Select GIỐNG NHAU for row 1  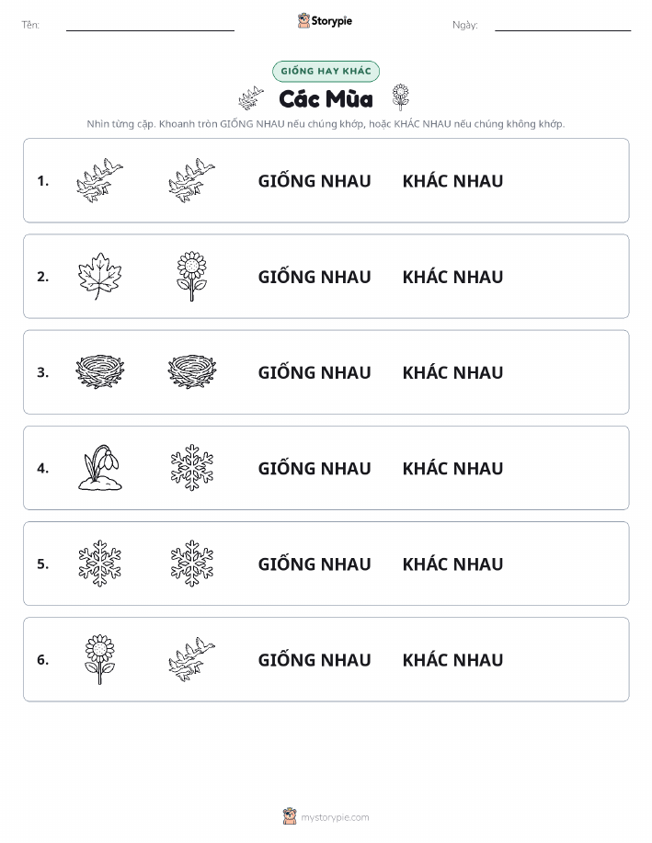tap(315, 181)
